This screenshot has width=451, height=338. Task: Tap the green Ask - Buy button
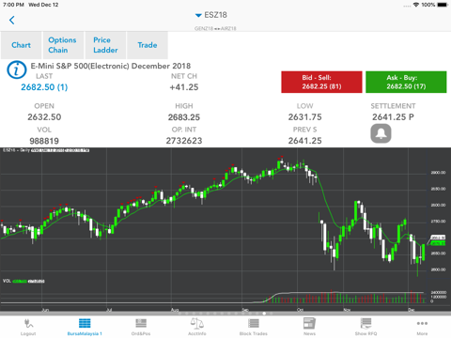(406, 82)
